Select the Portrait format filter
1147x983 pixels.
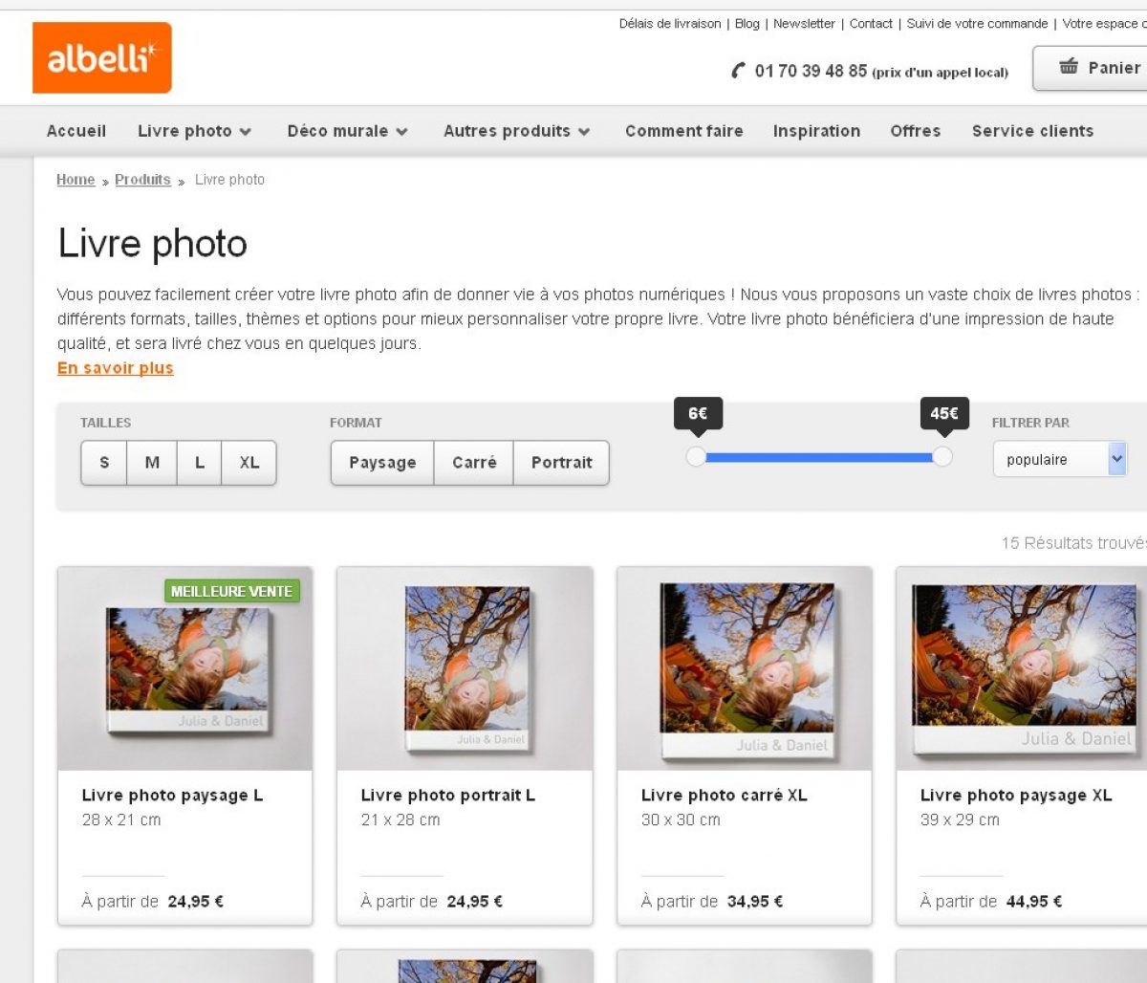(561, 463)
